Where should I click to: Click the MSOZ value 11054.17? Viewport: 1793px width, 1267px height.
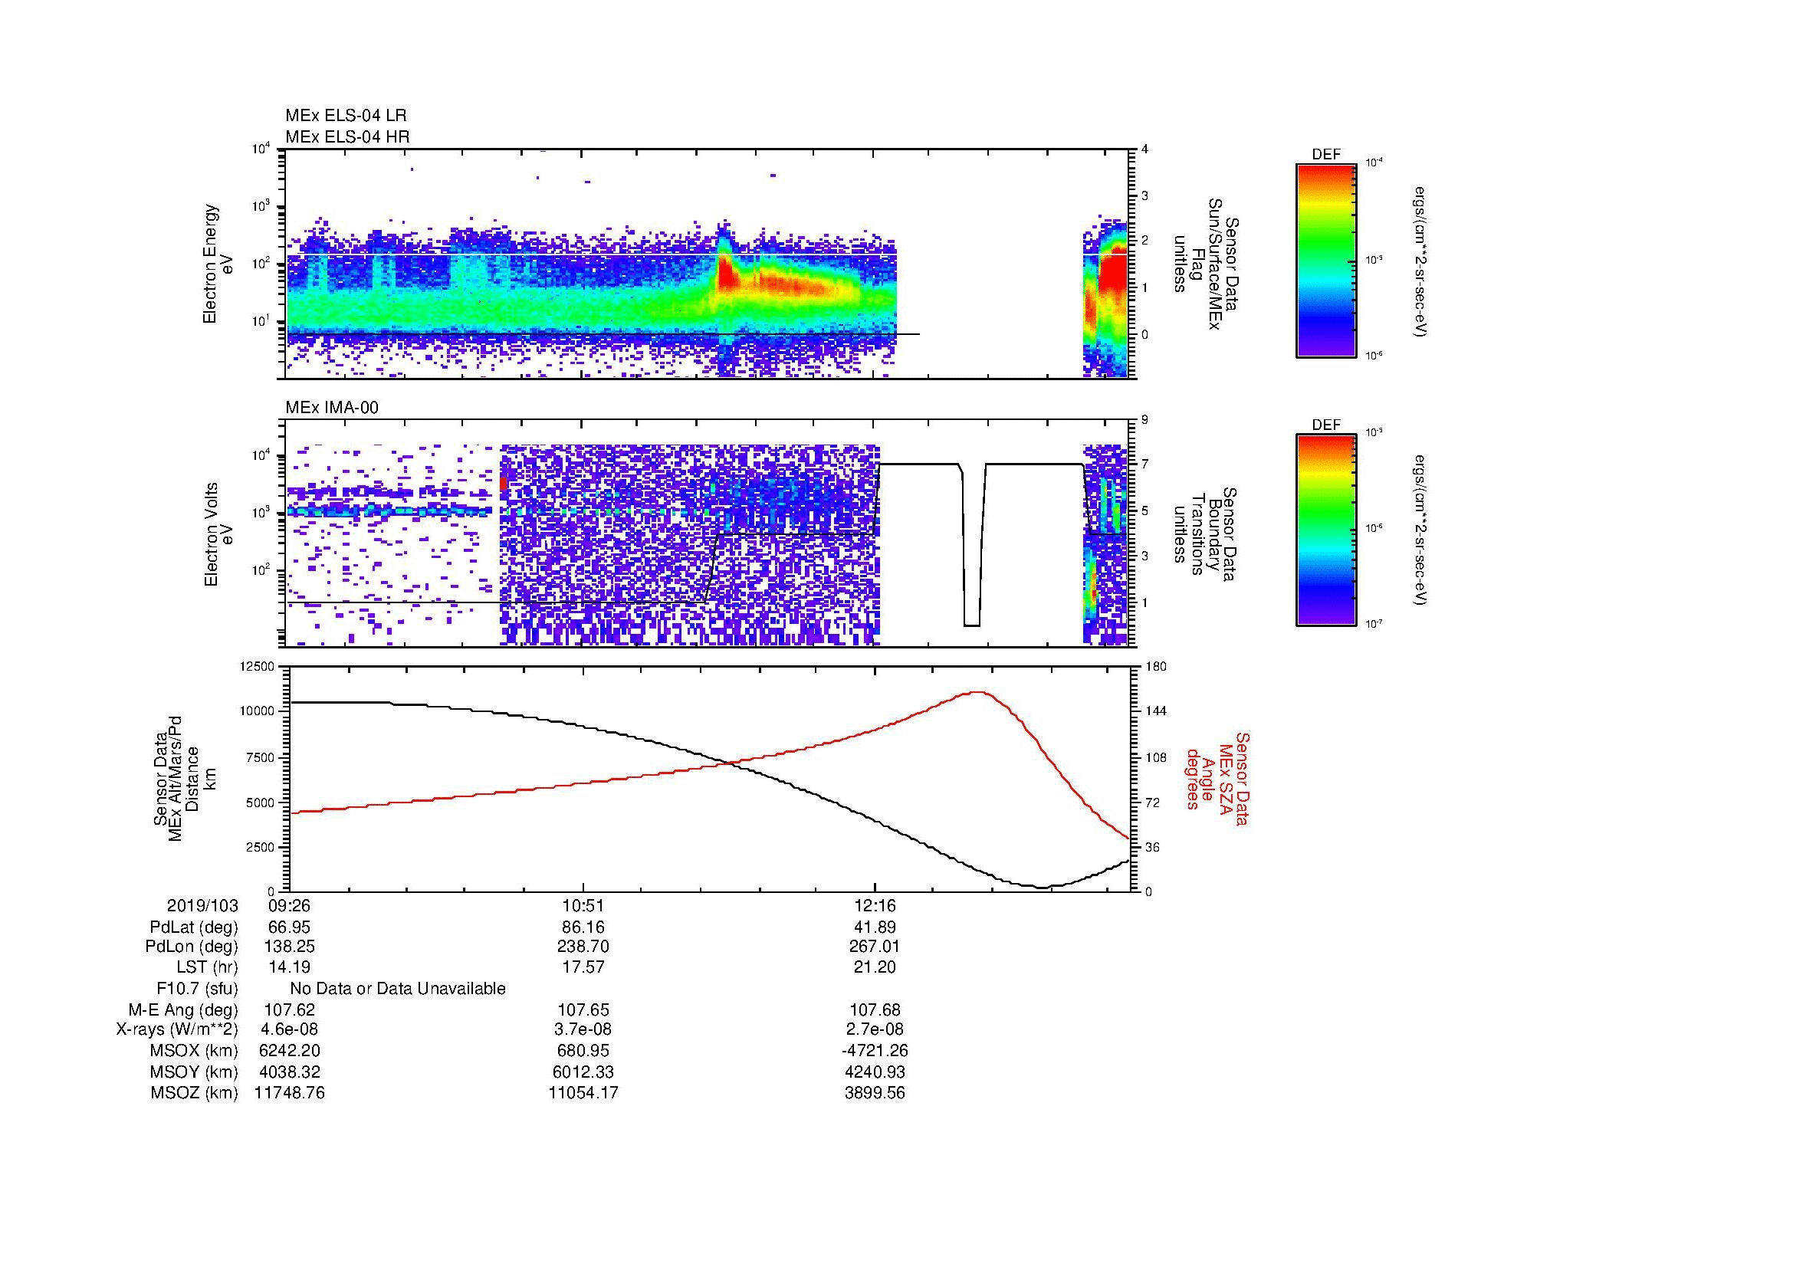583,1094
